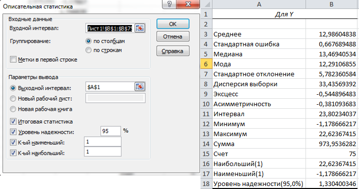Click the value -0,381093683
This screenshot has width=359, height=189.
(x=332, y=104)
